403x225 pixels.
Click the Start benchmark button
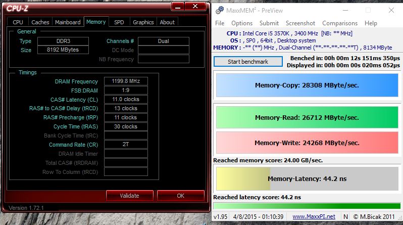pyautogui.click(x=248, y=62)
